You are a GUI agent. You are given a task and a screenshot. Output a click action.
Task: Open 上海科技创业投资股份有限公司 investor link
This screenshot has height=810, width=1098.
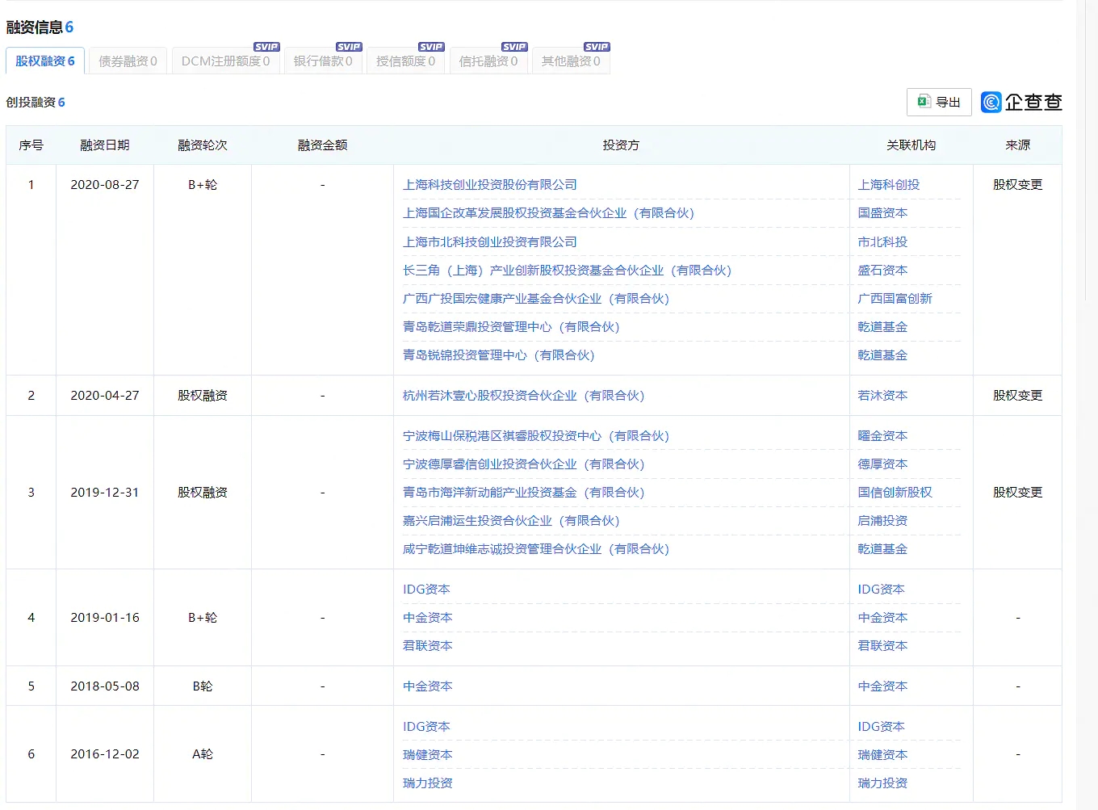pyautogui.click(x=490, y=185)
